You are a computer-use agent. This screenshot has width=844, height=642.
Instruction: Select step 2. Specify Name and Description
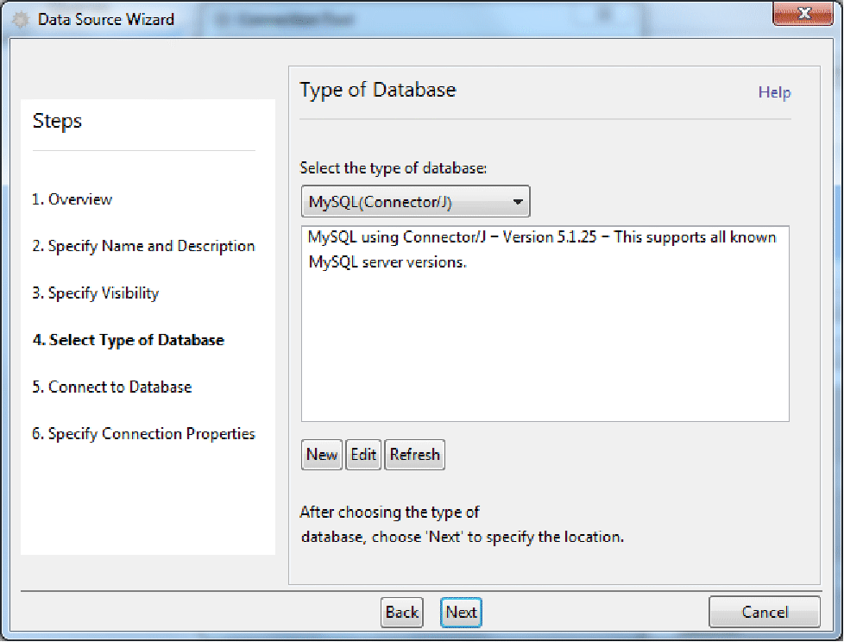click(x=143, y=246)
